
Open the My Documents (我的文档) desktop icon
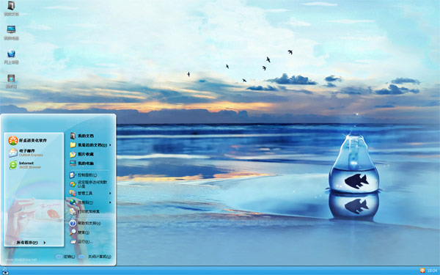coord(11,8)
